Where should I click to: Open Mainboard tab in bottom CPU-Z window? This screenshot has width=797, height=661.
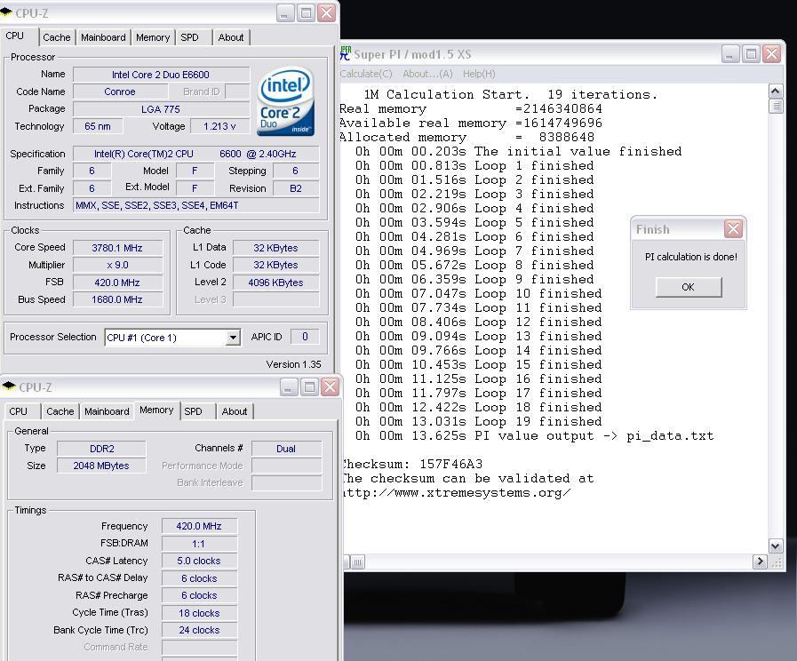(107, 411)
